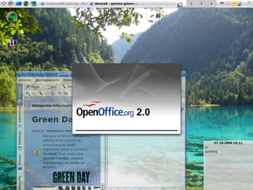This screenshot has height=190, width=253.
Task: Switch to Musik tab in Amarok
Action: [33, 87]
